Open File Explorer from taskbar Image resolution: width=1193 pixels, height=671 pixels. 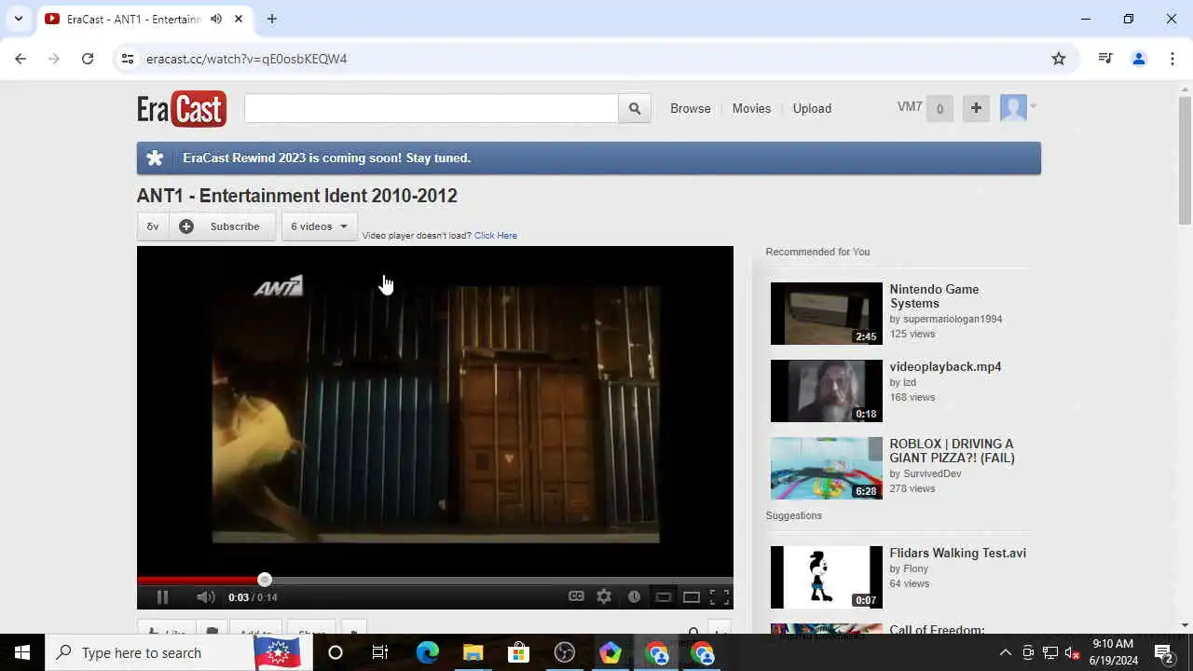tap(473, 652)
